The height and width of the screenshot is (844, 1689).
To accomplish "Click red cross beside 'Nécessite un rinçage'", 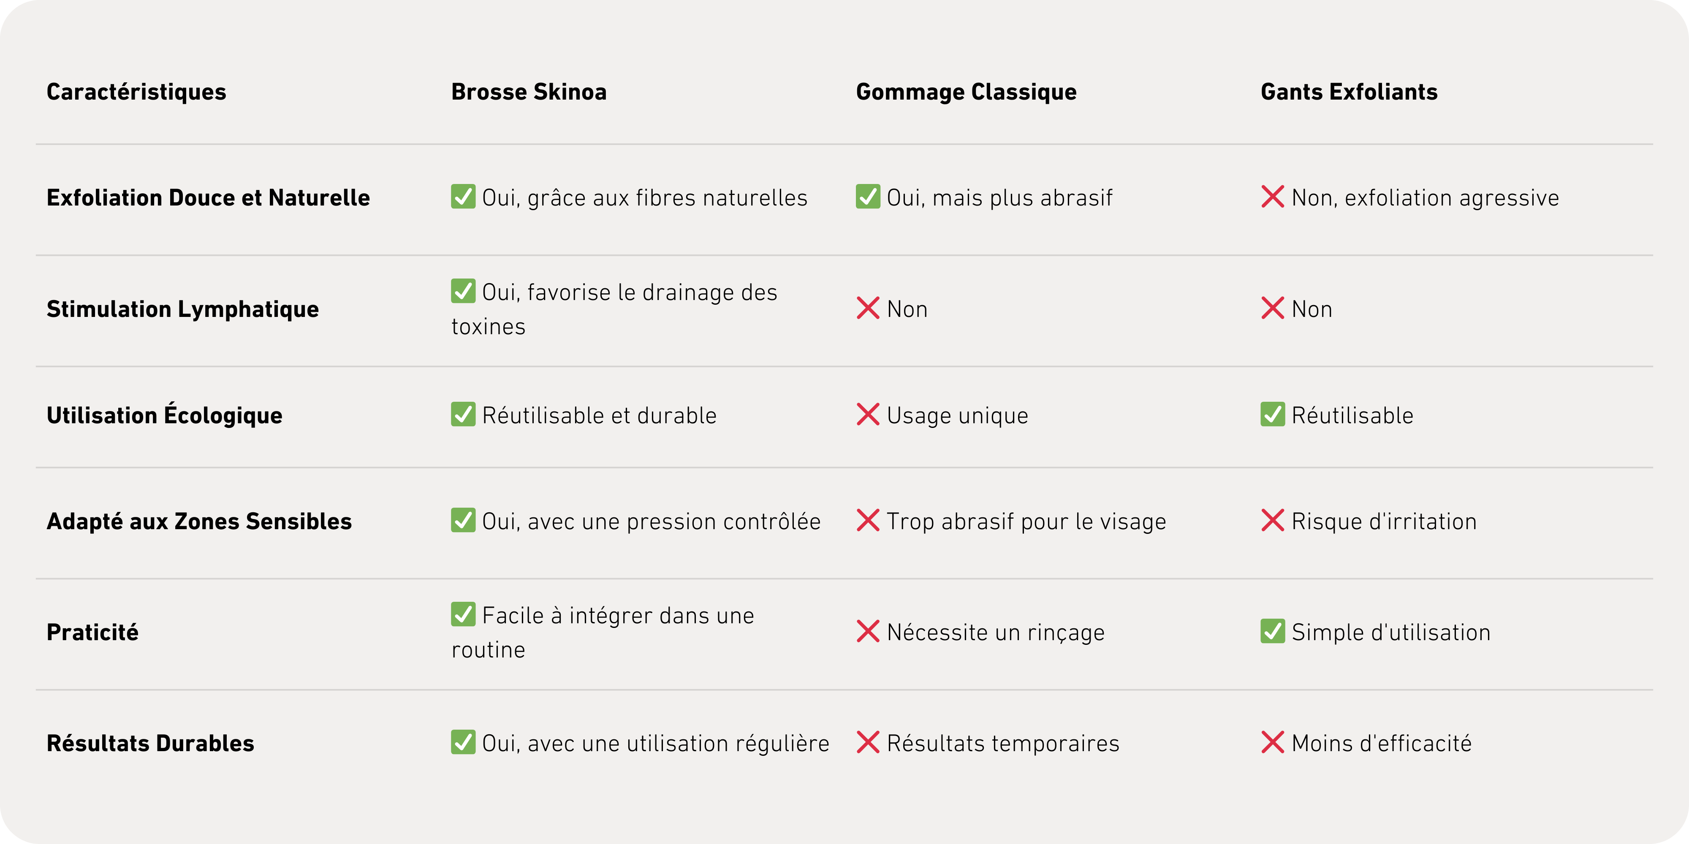I will (x=868, y=631).
